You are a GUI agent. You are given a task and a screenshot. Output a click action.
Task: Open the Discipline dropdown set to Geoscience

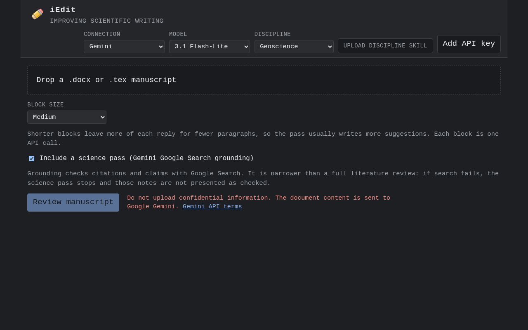pyautogui.click(x=294, y=47)
